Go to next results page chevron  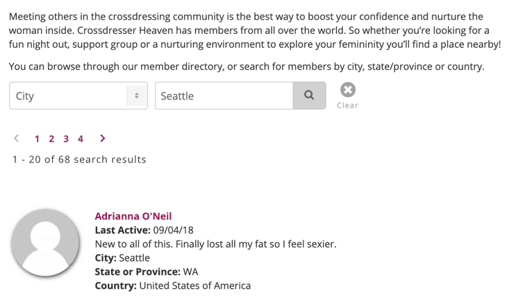[x=103, y=138]
